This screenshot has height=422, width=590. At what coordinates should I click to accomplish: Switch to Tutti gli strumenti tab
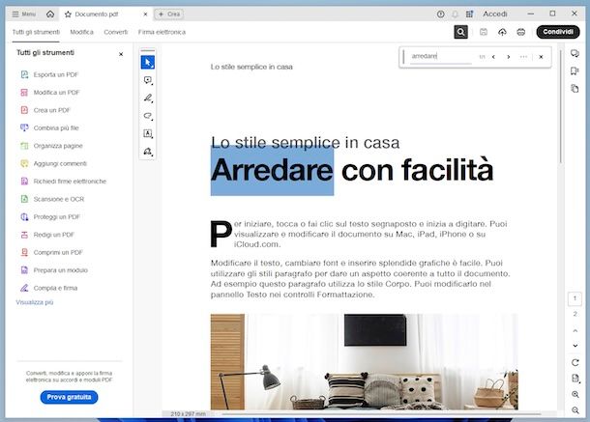click(36, 32)
